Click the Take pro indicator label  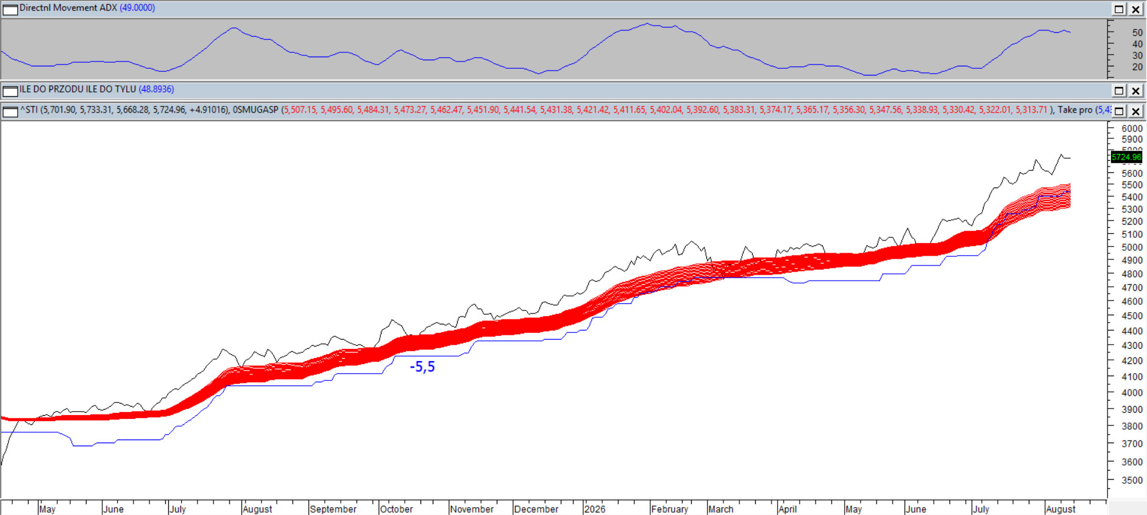coord(1075,110)
